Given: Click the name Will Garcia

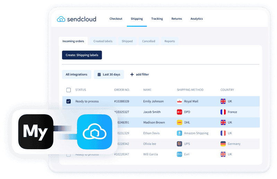Looking at the screenshot, I should coord(150,154).
